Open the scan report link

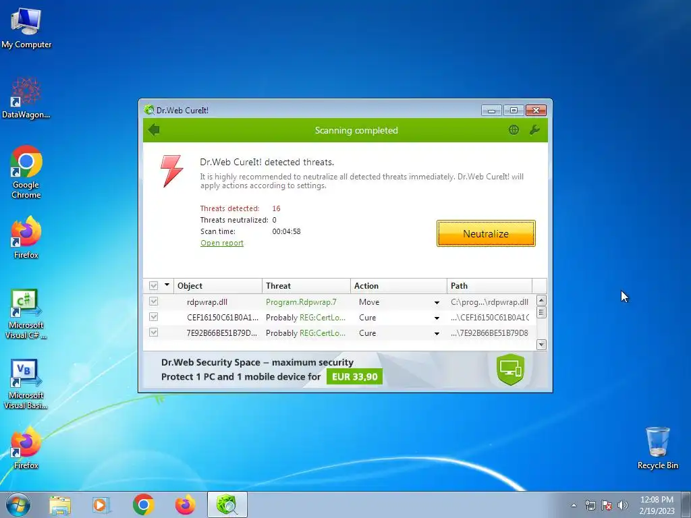221,243
